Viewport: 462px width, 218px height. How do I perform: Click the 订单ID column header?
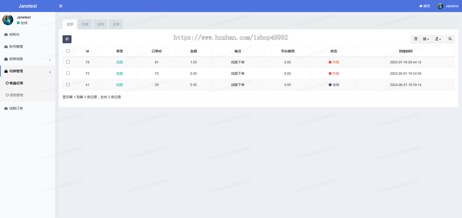pos(157,51)
